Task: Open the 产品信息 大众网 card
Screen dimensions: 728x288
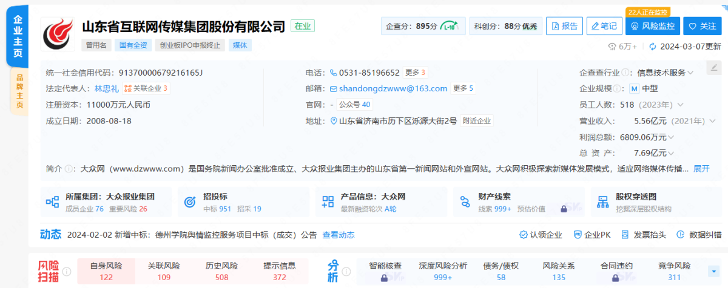Action: (381, 202)
